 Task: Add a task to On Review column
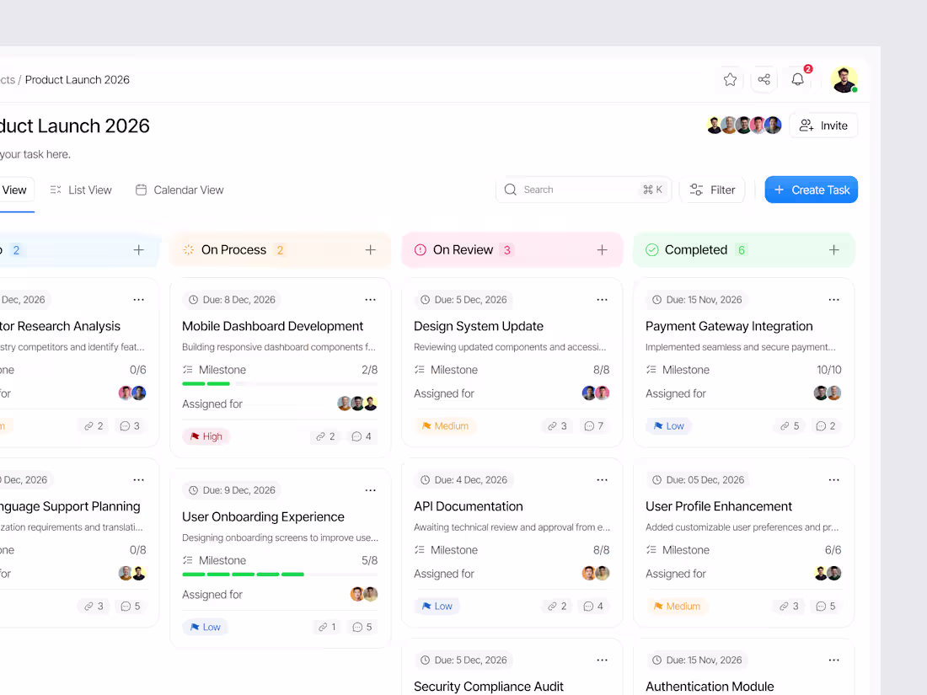[603, 250]
